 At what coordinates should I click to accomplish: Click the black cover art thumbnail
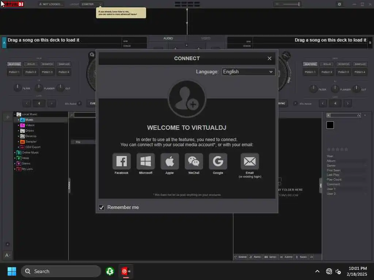pyautogui.click(x=330, y=125)
